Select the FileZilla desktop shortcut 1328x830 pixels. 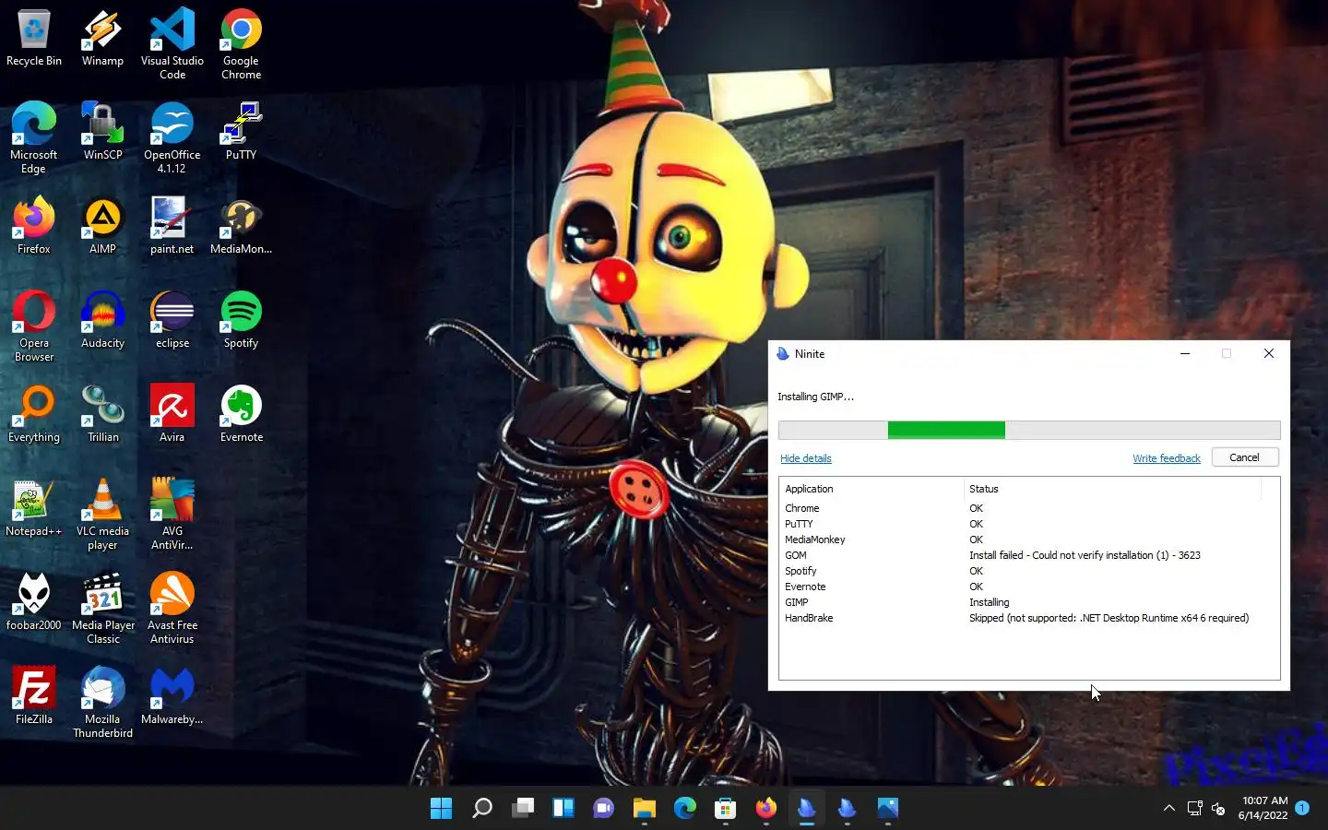(34, 696)
